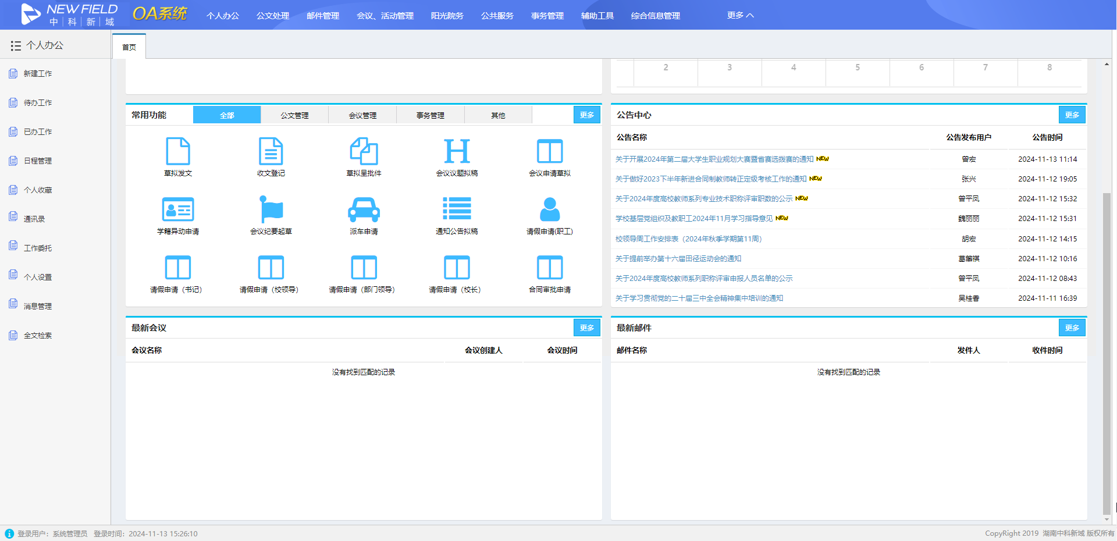Image resolution: width=1117 pixels, height=541 pixels.
Task: Open the 校领导周工作安排表 announcement link
Action: point(688,239)
